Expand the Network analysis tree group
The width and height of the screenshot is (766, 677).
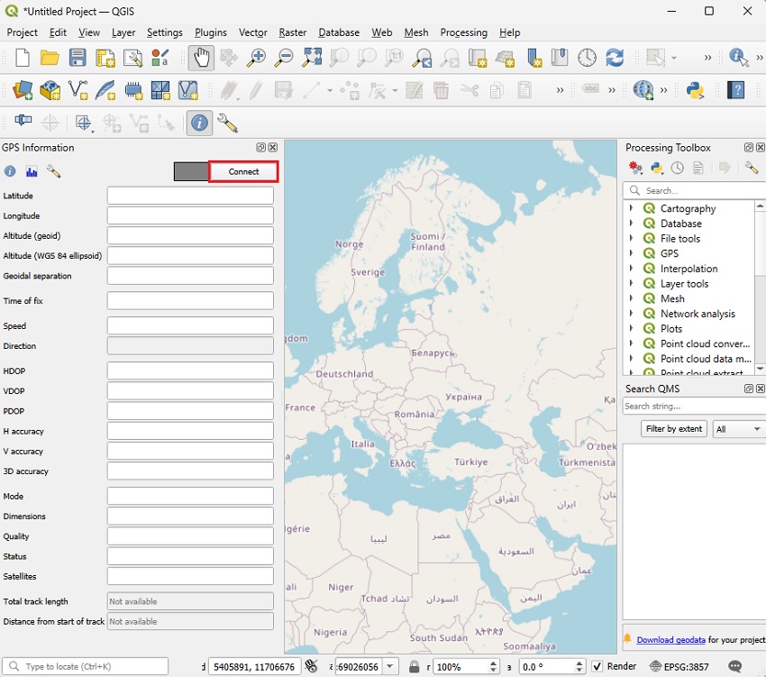click(631, 314)
